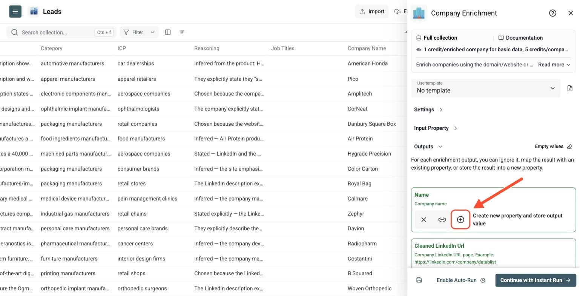Click the pain management clinics cell
This screenshot has height=296, width=580.
pos(147,199)
